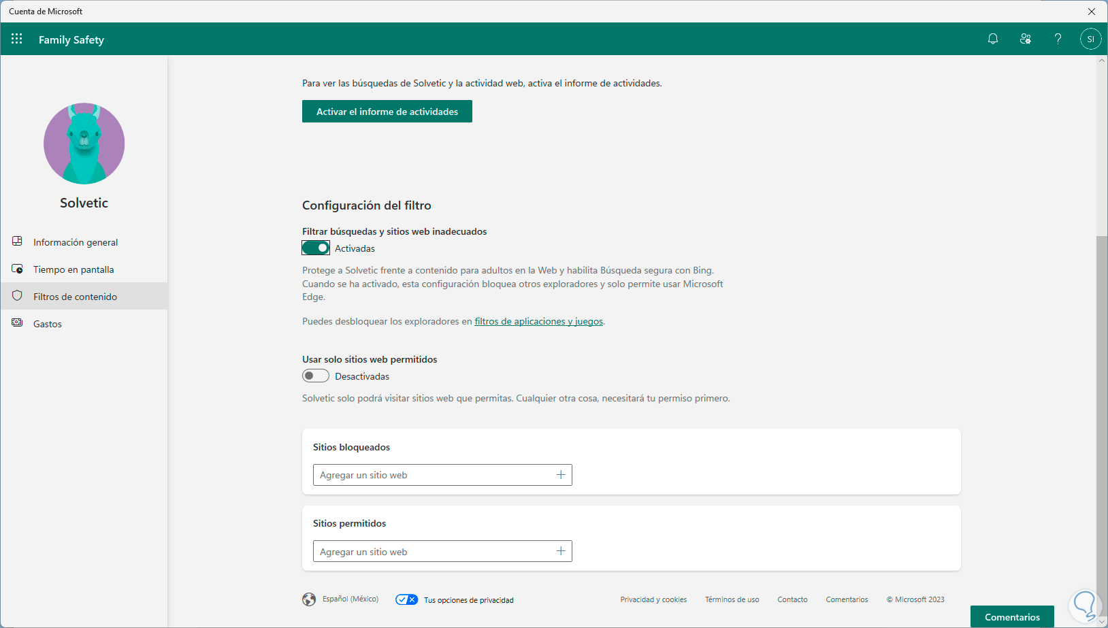Select Filtros de contenido menu item
Screen dimensions: 1108x628
pyautogui.click(x=84, y=296)
